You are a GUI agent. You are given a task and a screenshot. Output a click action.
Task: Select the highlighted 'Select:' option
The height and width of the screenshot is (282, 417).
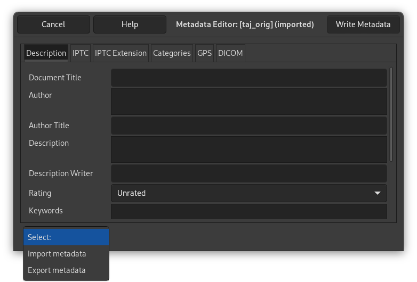click(x=66, y=237)
